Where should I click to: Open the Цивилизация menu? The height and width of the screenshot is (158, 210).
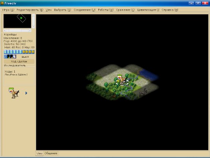[x=148, y=10]
